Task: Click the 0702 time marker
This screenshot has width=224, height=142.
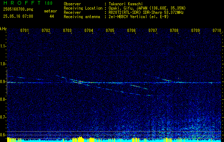Action: click(46, 31)
